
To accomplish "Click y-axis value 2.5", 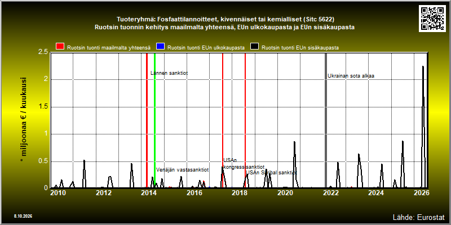I will coord(43,52).
